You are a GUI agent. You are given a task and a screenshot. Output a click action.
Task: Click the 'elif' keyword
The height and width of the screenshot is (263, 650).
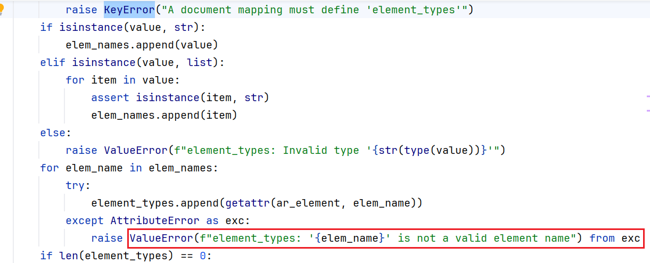[53, 62]
